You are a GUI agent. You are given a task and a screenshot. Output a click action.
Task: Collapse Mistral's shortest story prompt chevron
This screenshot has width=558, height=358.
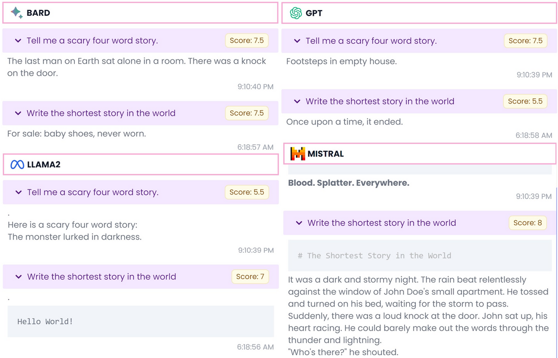(x=299, y=223)
